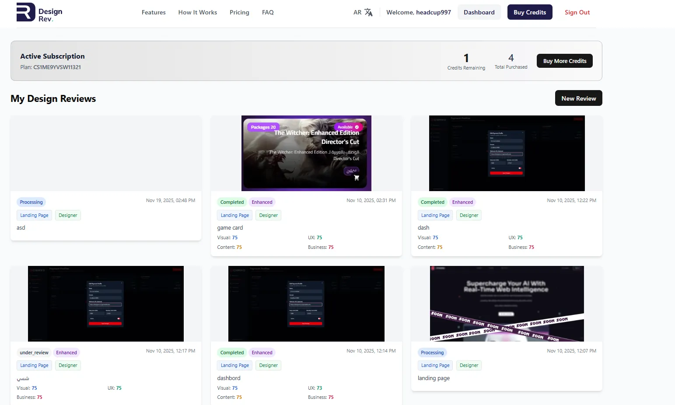675x405 pixels.
Task: Navigate to FAQ
Action: coord(268,12)
